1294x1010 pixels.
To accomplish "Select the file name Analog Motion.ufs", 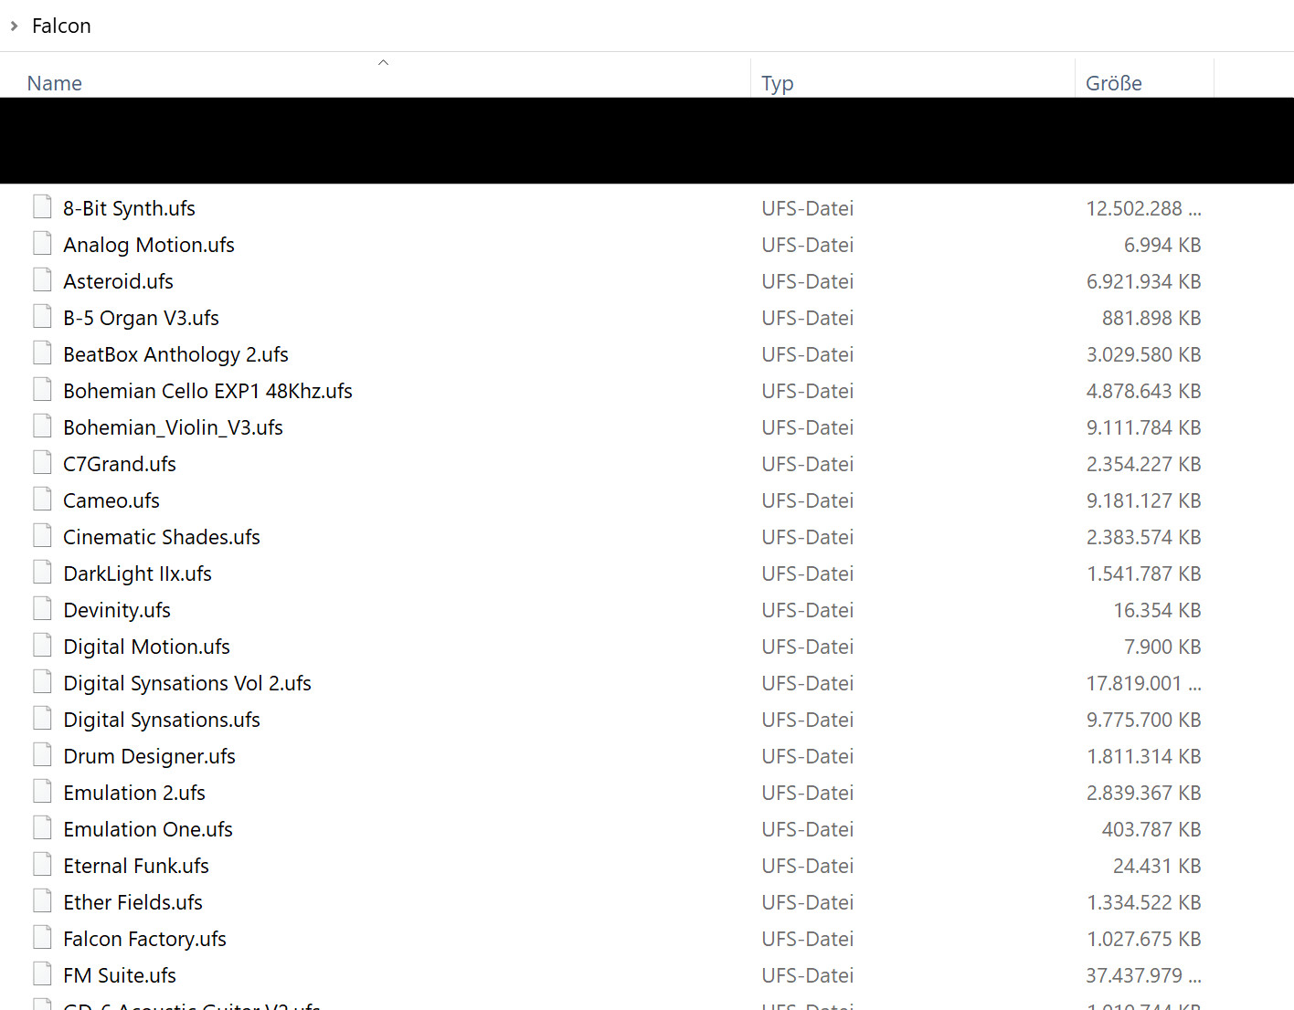I will [149, 245].
